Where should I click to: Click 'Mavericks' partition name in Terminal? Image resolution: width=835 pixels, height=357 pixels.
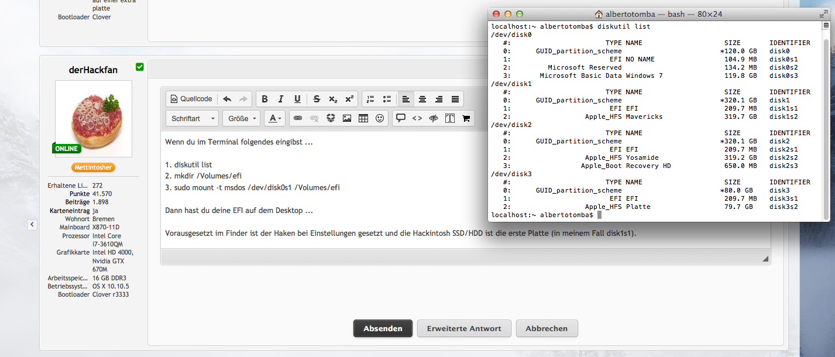644,116
